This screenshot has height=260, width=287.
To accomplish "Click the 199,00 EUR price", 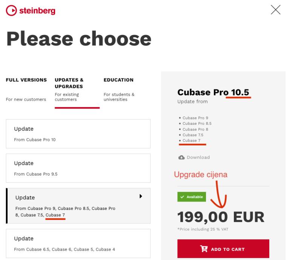I will (221, 217).
